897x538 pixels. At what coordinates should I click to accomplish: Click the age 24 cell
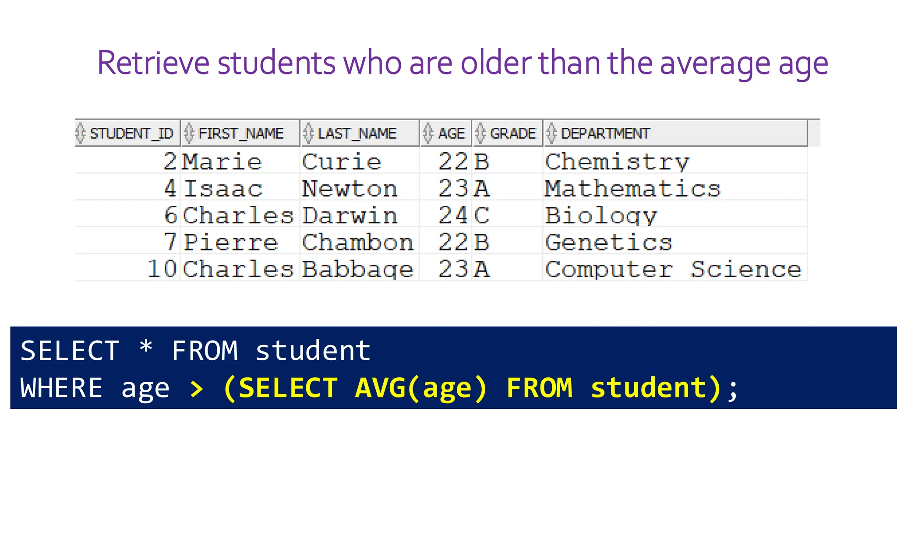pyautogui.click(x=453, y=215)
